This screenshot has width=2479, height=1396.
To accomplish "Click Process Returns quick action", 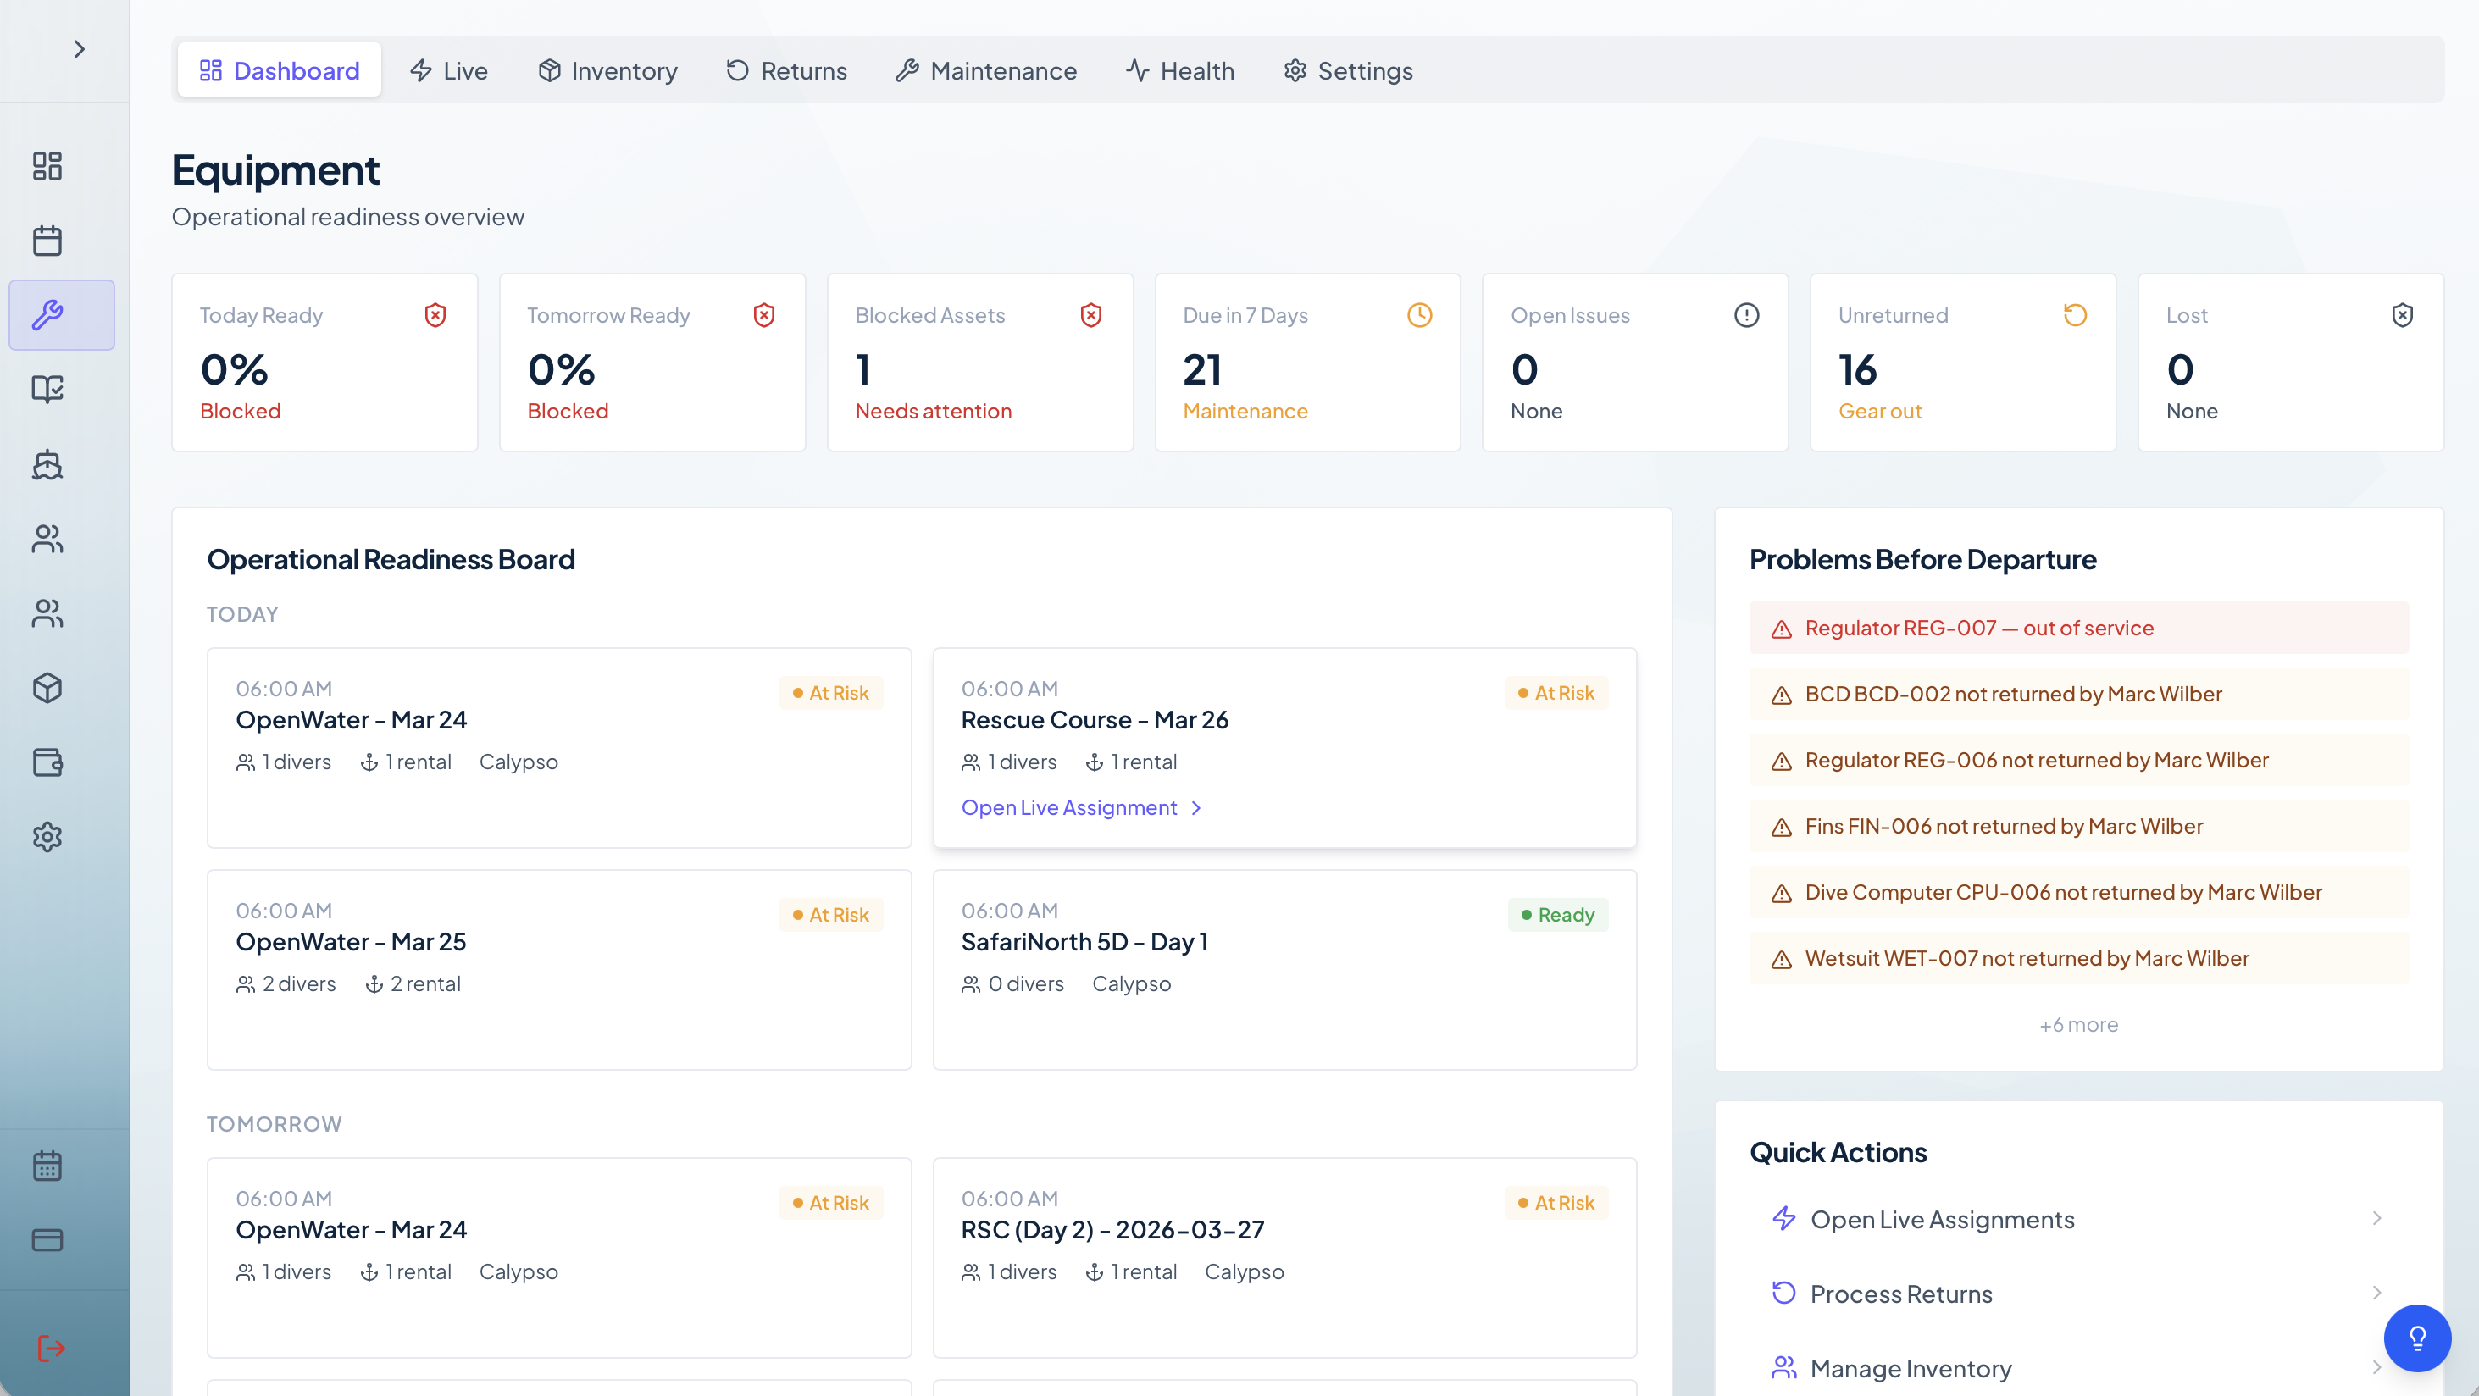I will pos(2078,1293).
